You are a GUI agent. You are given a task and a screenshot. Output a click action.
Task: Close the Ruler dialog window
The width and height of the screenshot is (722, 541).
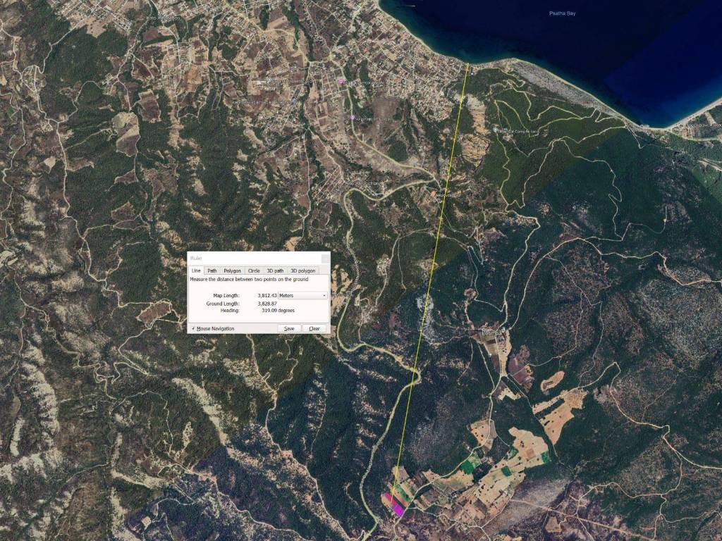tap(324, 259)
